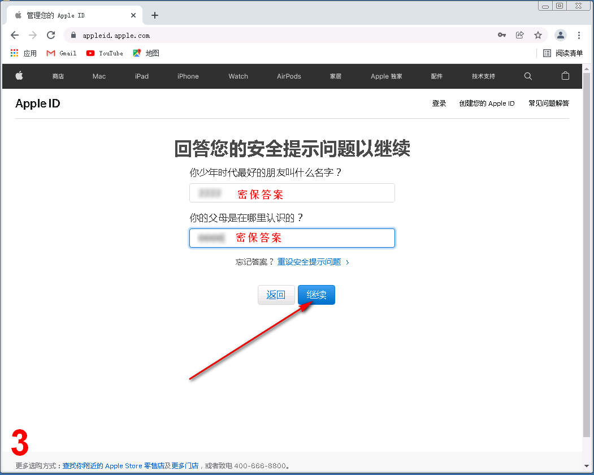This screenshot has width=594, height=475.
Task: Open AirPods in Apple navigation
Action: 289,76
